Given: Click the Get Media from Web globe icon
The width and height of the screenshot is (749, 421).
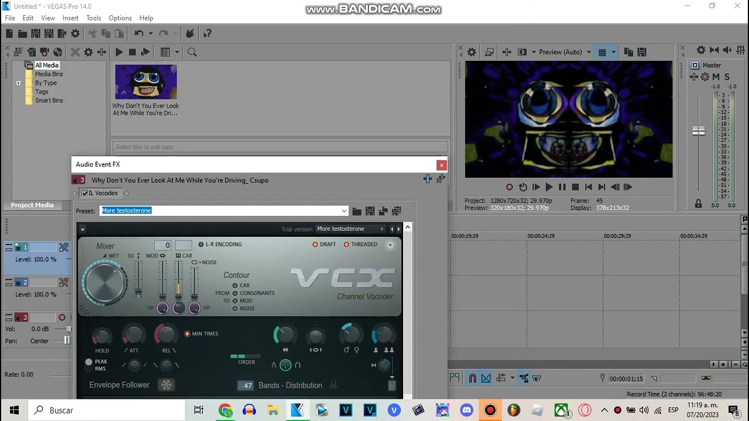Looking at the screenshot, I should tap(57, 52).
